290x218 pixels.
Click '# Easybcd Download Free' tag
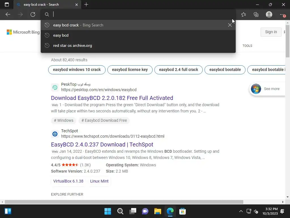(104, 120)
